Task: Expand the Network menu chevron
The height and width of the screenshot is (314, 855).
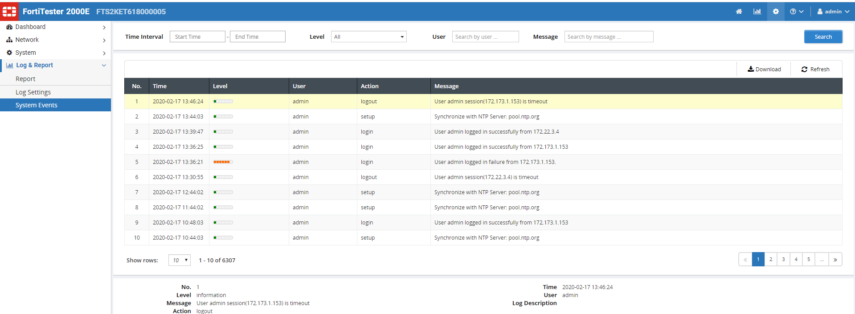Action: pos(104,40)
